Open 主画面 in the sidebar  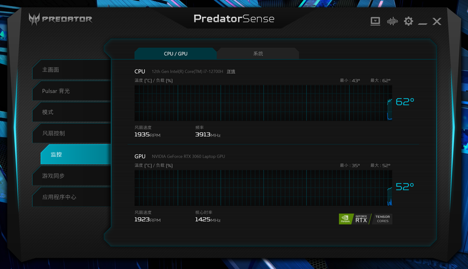pyautogui.click(x=71, y=70)
